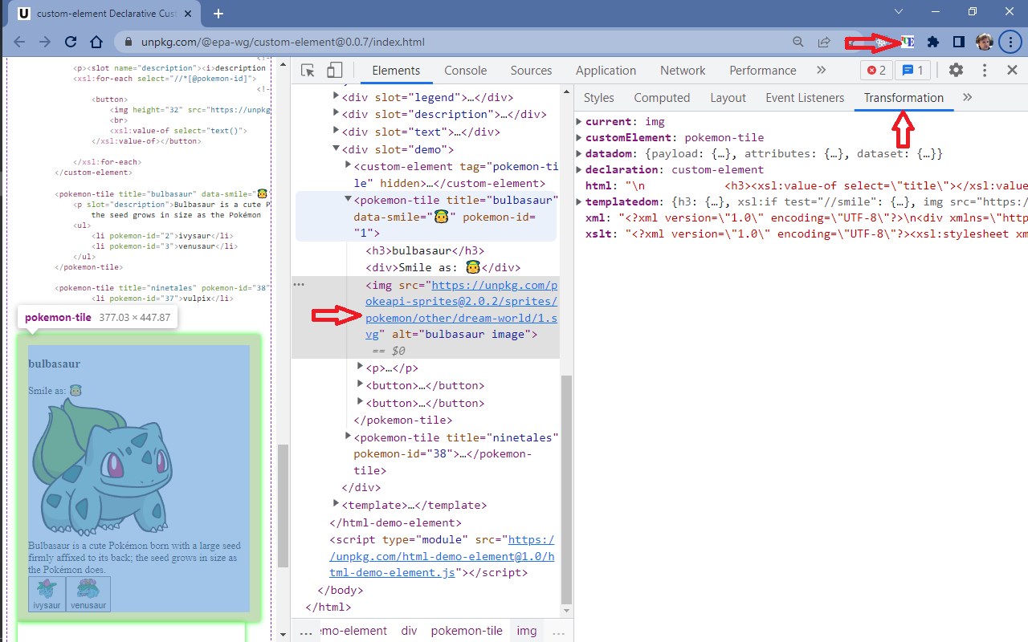Toggle the device toolbar in DevTools
This screenshot has width=1028, height=642.
pyautogui.click(x=335, y=71)
